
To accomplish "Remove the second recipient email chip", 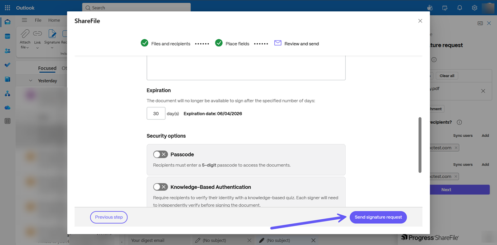I will point(456,176).
